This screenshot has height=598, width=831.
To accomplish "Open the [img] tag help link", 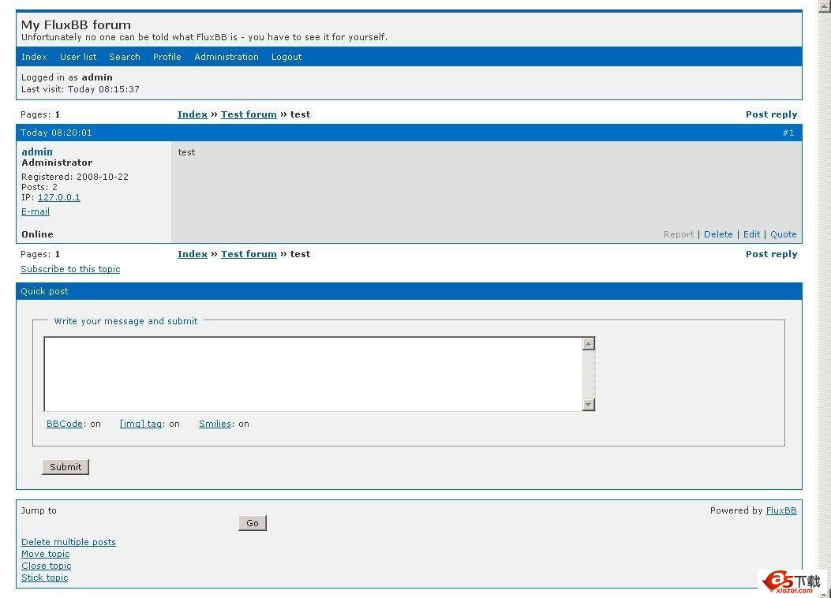I will click(141, 424).
